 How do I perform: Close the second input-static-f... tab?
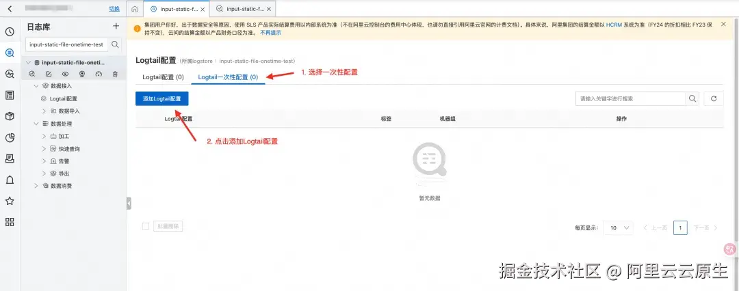click(268, 9)
